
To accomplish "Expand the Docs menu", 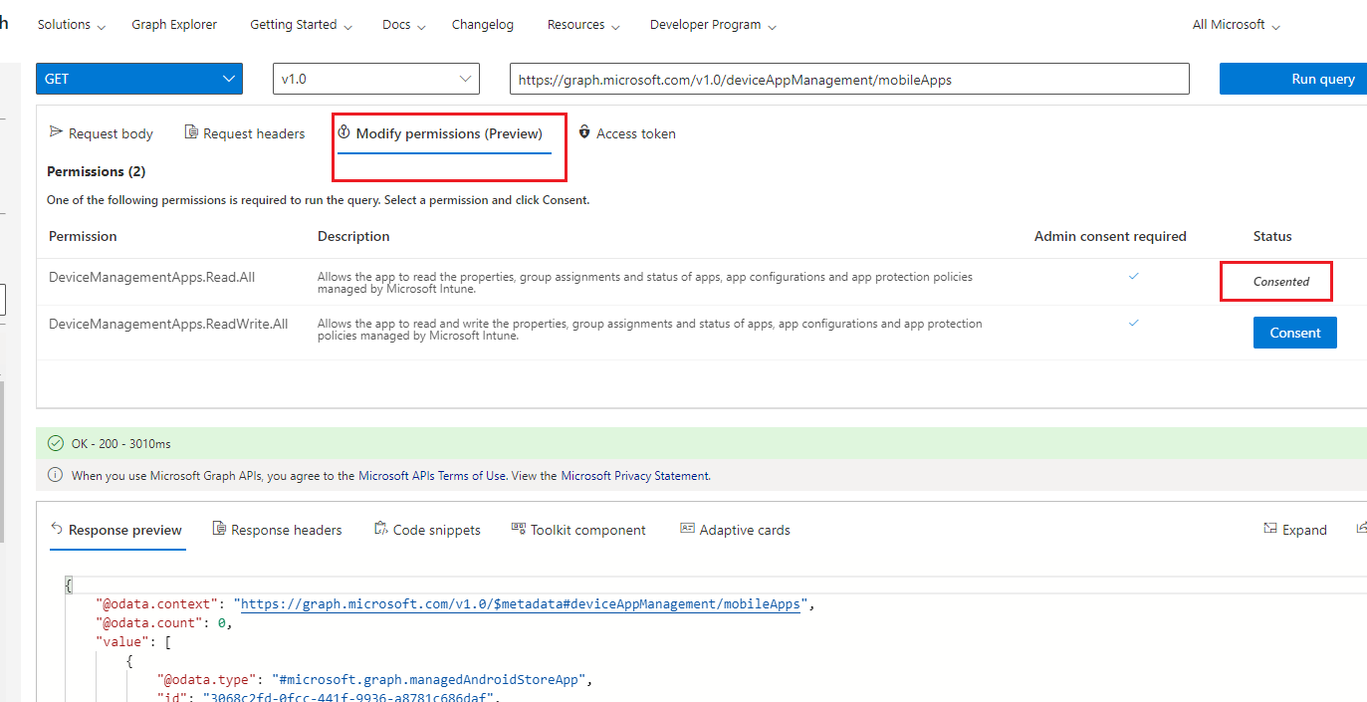I will 404,25.
